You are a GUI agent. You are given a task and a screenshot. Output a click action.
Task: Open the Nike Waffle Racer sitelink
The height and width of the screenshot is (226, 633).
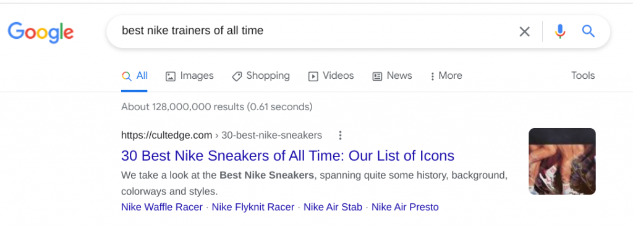coord(162,207)
